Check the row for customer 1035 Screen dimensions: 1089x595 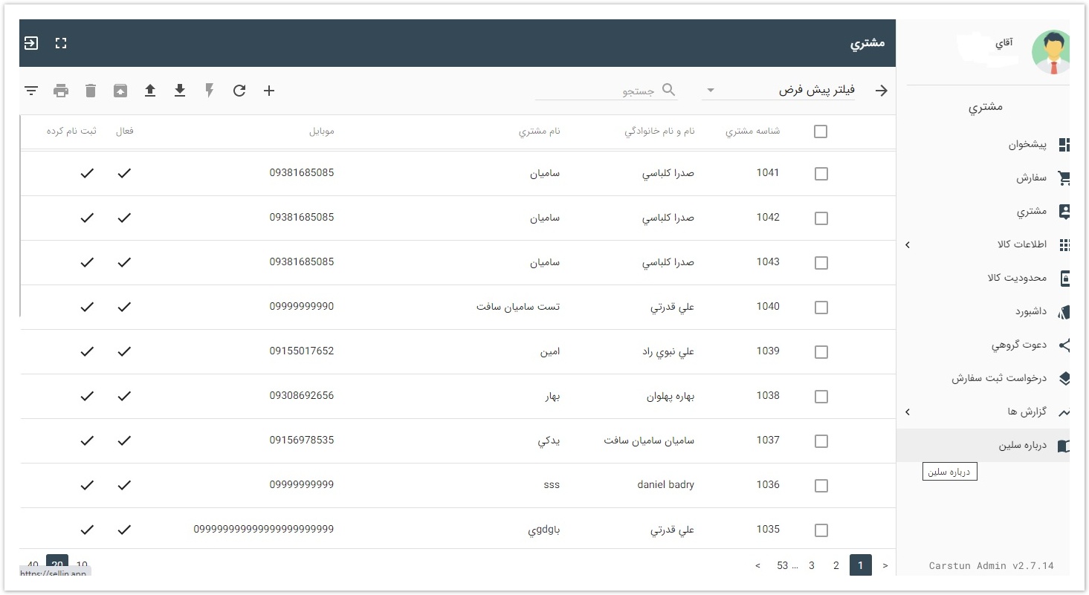(821, 530)
